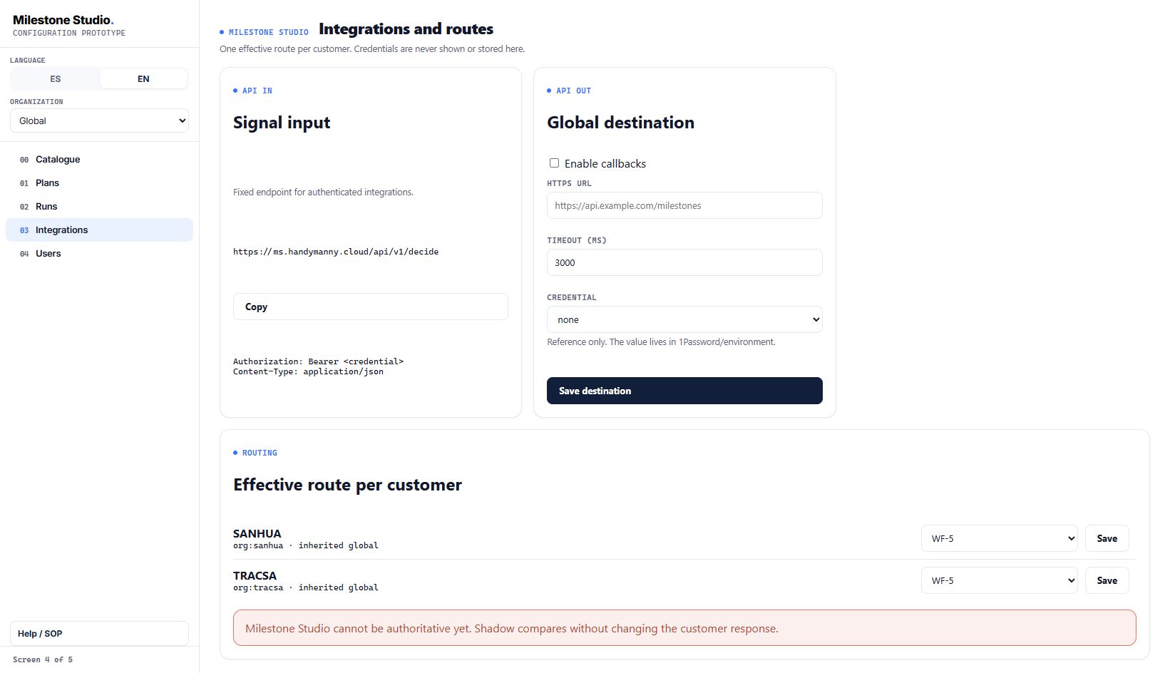This screenshot has height=673, width=1170.
Task: Select Integrations in sidebar
Action: (x=99, y=230)
